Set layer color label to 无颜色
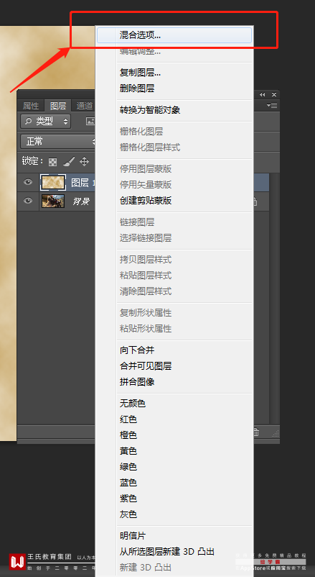 [x=133, y=404]
